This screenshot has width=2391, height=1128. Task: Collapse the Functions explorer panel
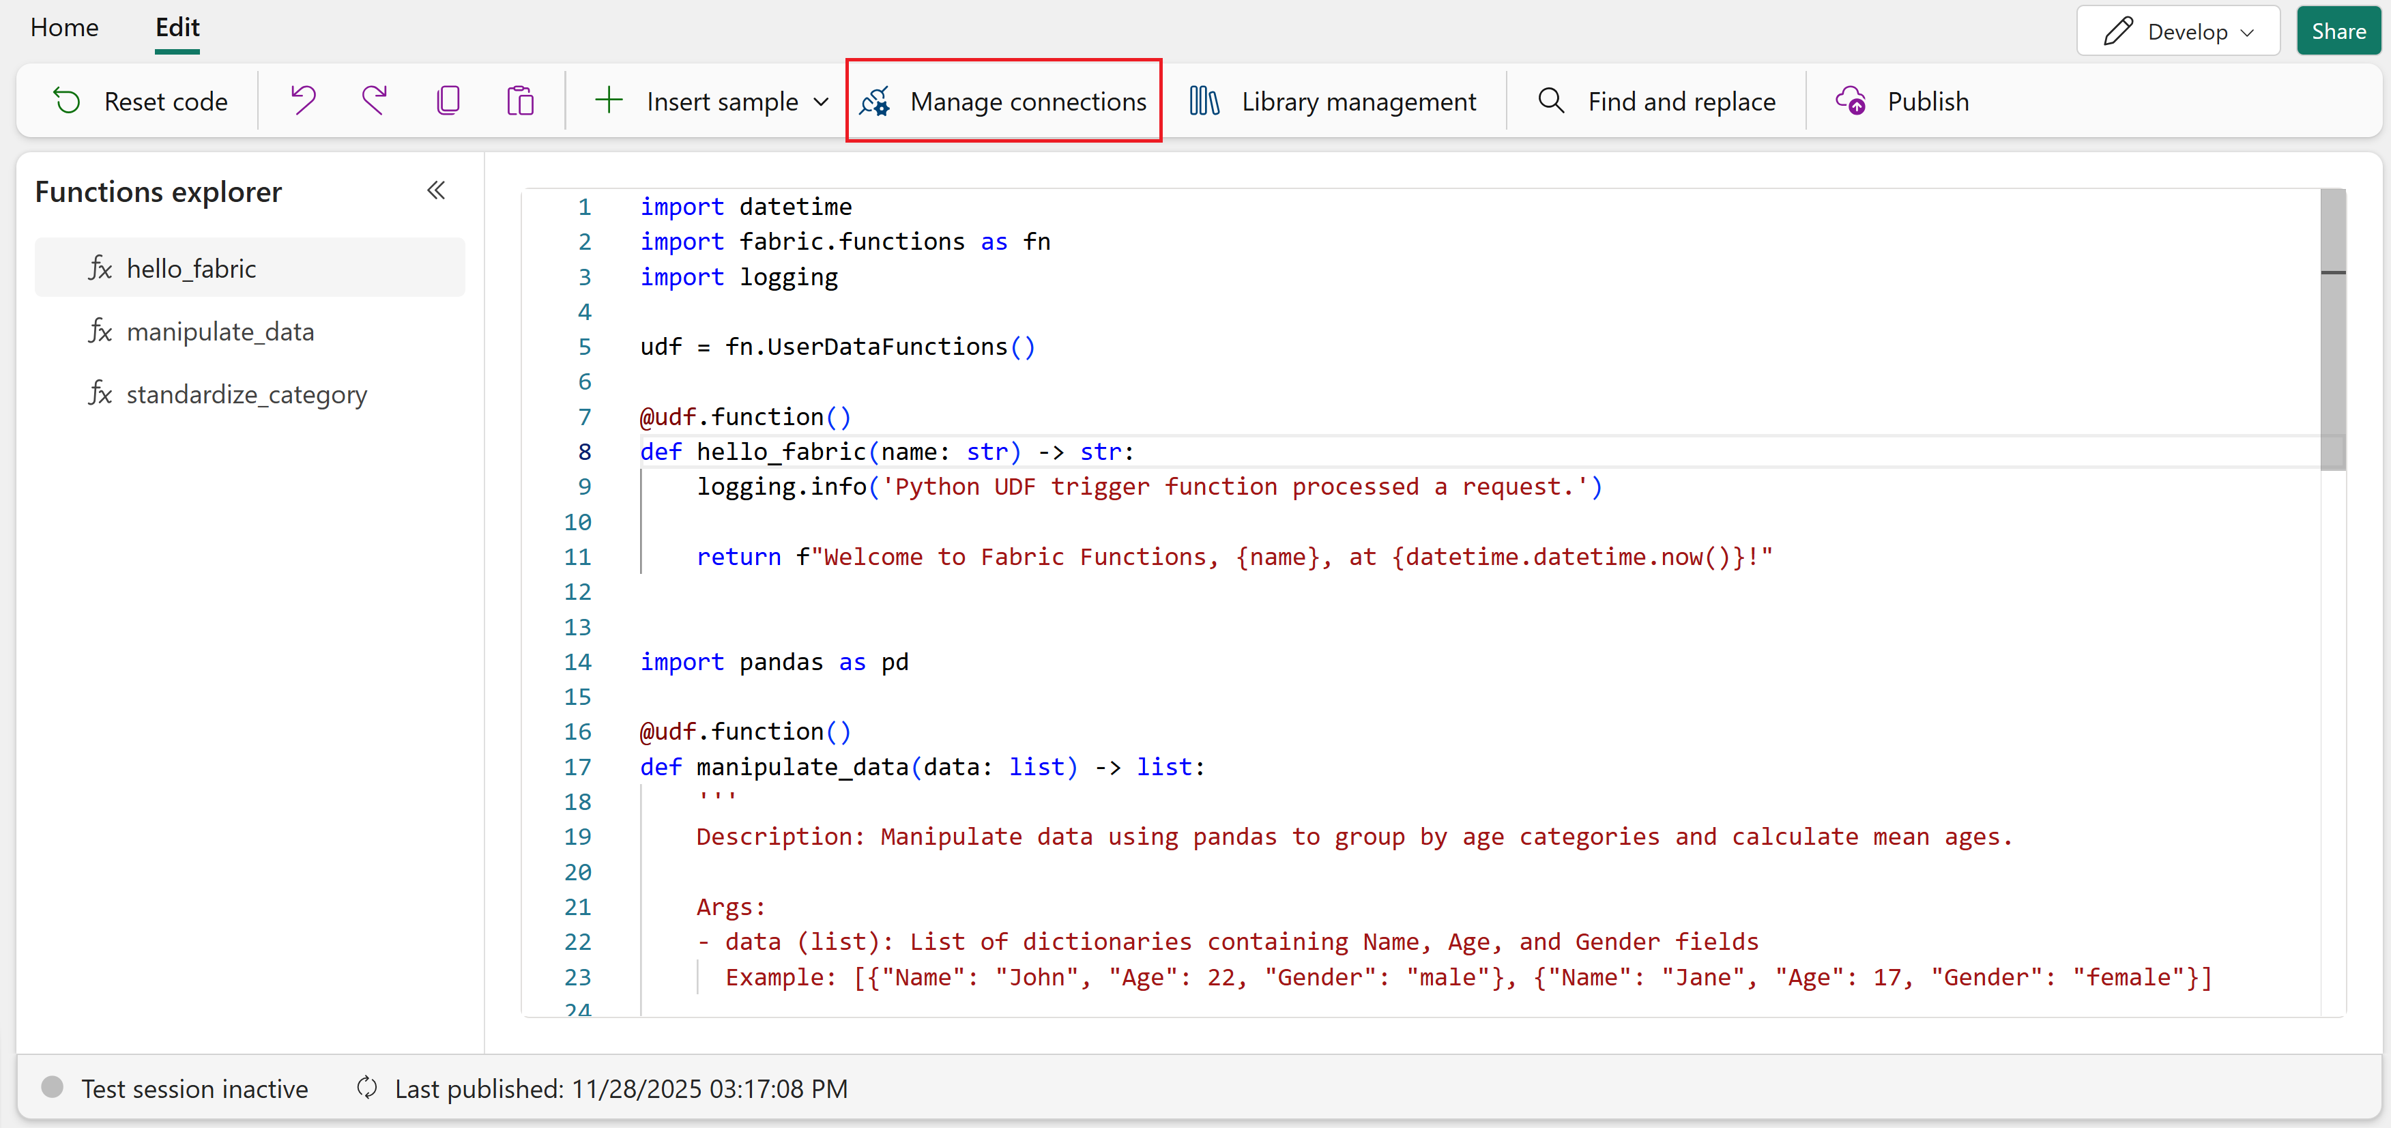pos(436,191)
